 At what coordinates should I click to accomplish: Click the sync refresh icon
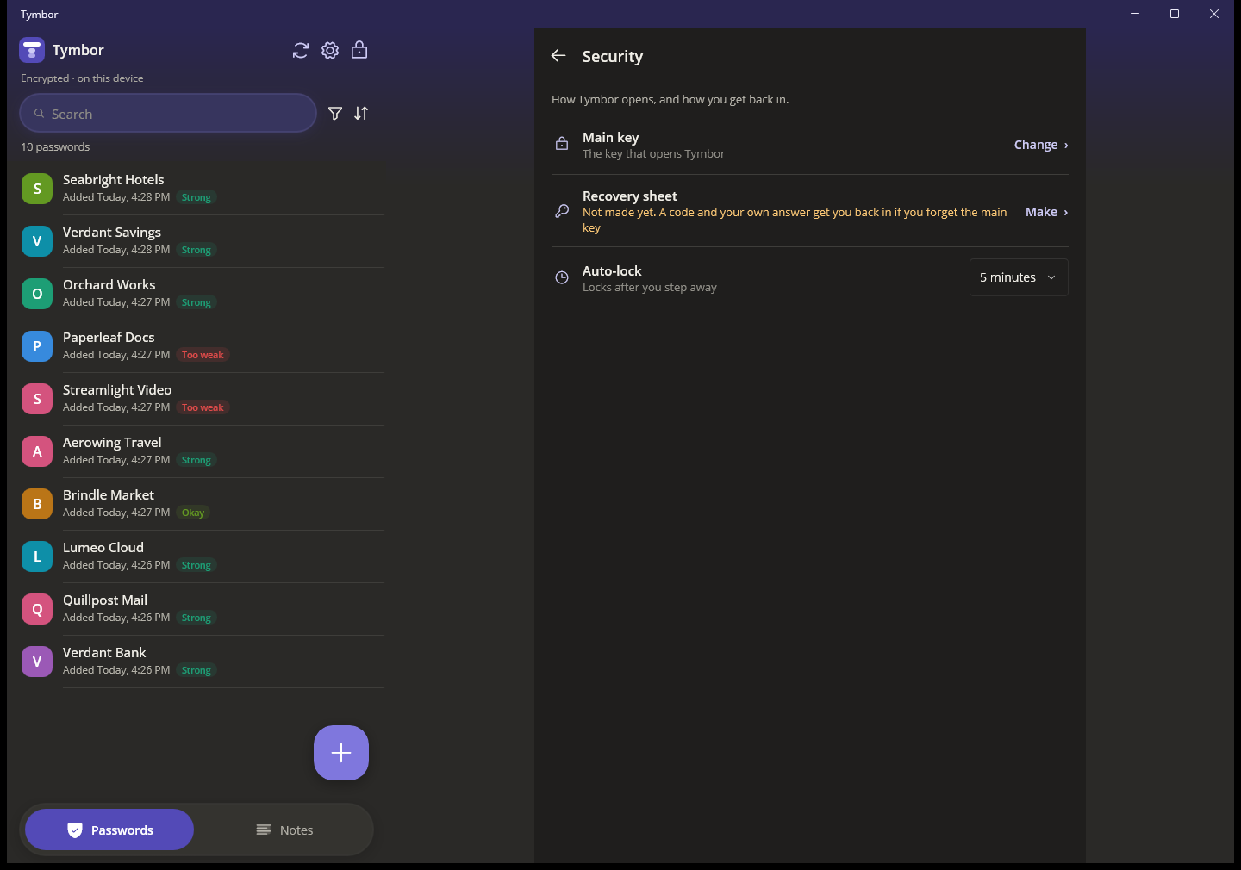pyautogui.click(x=301, y=51)
